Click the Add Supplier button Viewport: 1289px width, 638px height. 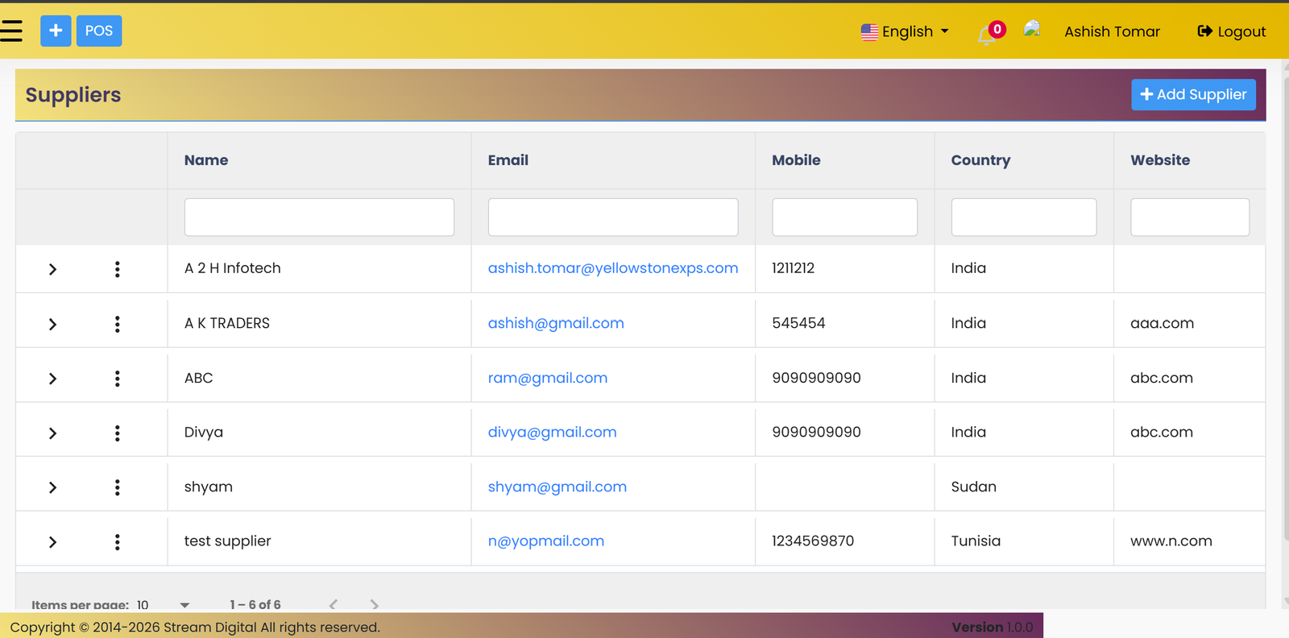(1193, 94)
